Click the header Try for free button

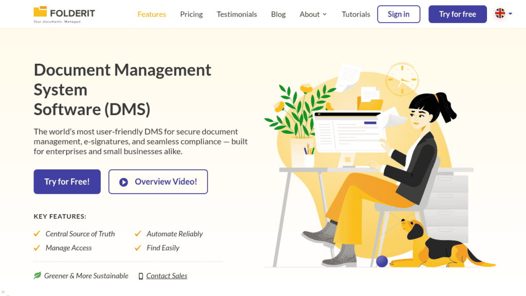(457, 14)
